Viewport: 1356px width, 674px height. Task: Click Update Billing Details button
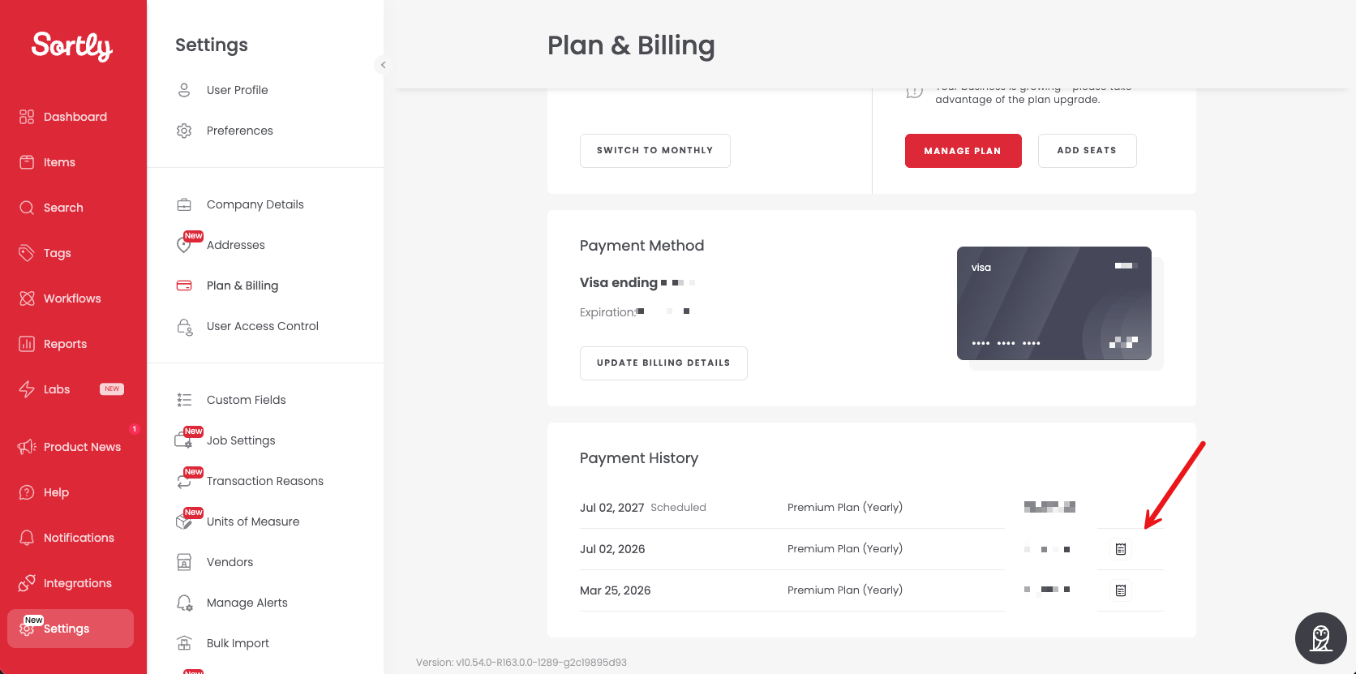[x=663, y=363]
